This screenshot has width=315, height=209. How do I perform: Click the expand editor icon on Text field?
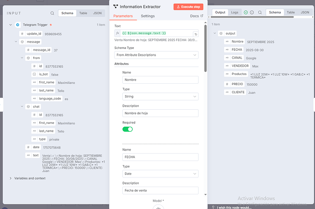(x=196, y=34)
